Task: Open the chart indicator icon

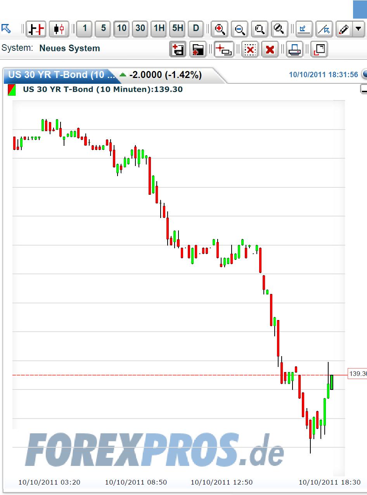Action: 304,29
